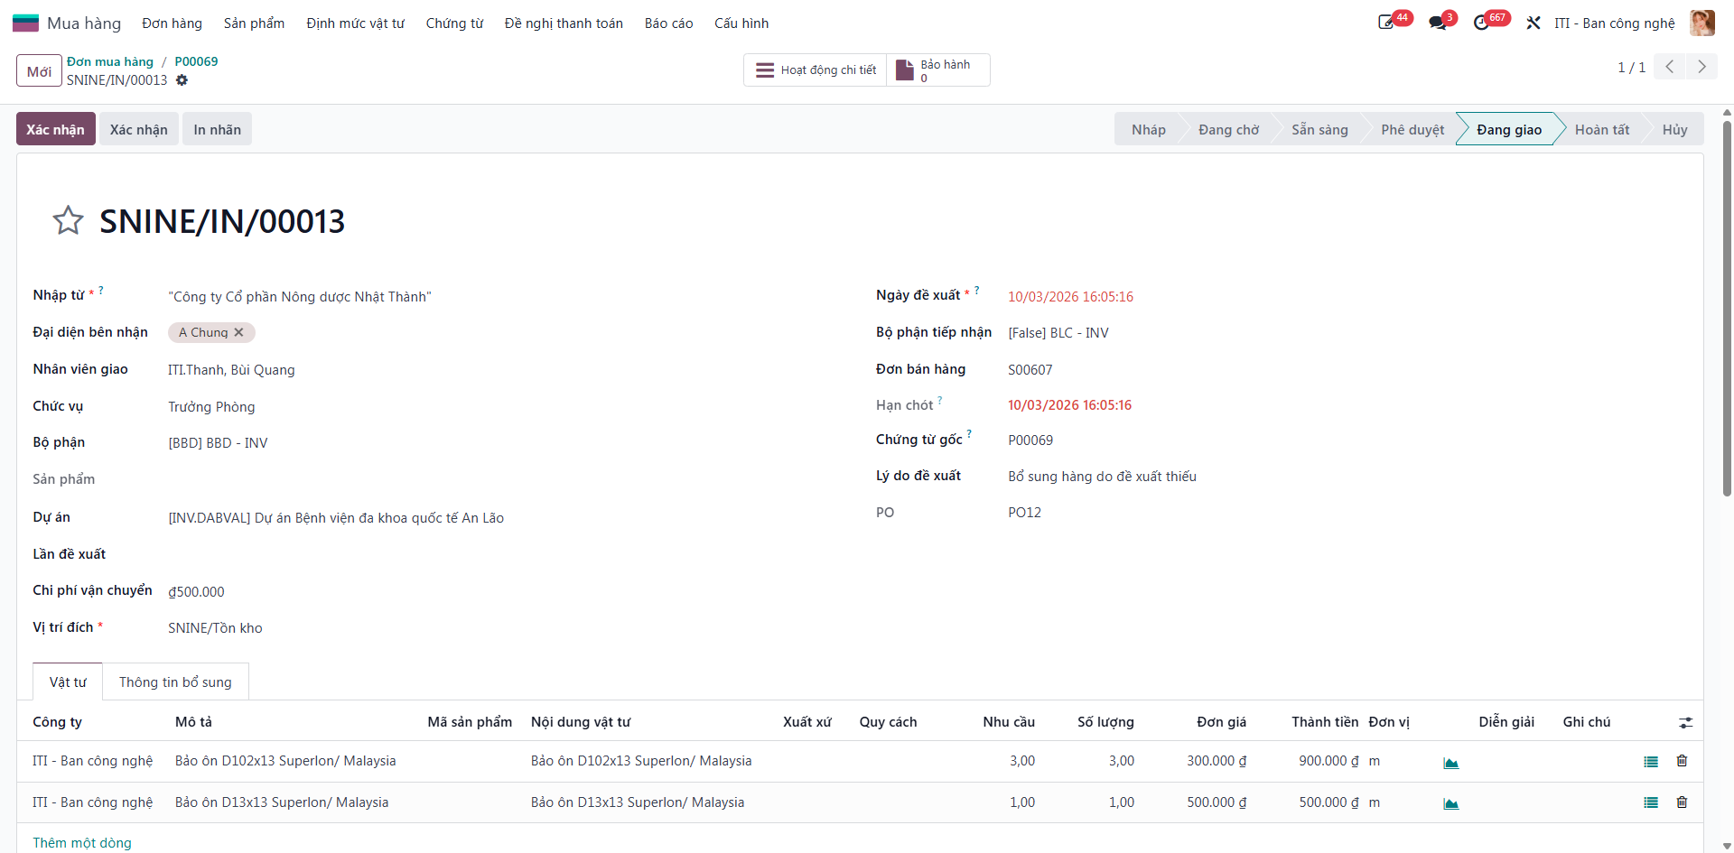The height and width of the screenshot is (853, 1734).
Task: Open the notes icon with 44 badge
Action: (x=1386, y=23)
